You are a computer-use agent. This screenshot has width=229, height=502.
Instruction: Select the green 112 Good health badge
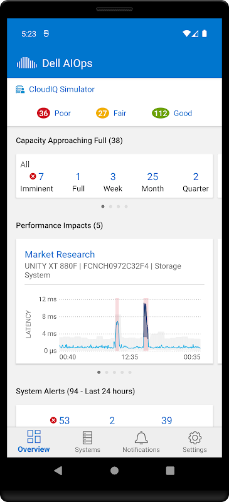[x=161, y=114]
